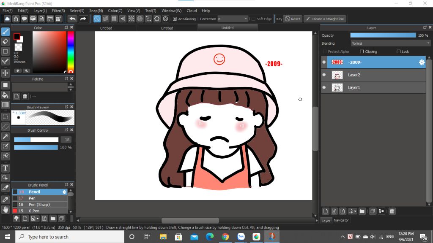Open snap settings gear icon
The width and height of the screenshot is (433, 243).
point(165,19)
